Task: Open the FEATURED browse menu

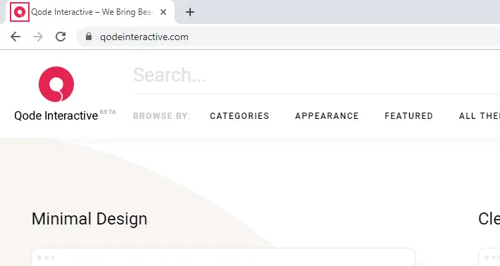Action: [x=408, y=116]
